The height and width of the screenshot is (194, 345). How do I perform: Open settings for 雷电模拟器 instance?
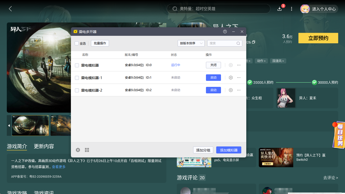click(x=231, y=65)
